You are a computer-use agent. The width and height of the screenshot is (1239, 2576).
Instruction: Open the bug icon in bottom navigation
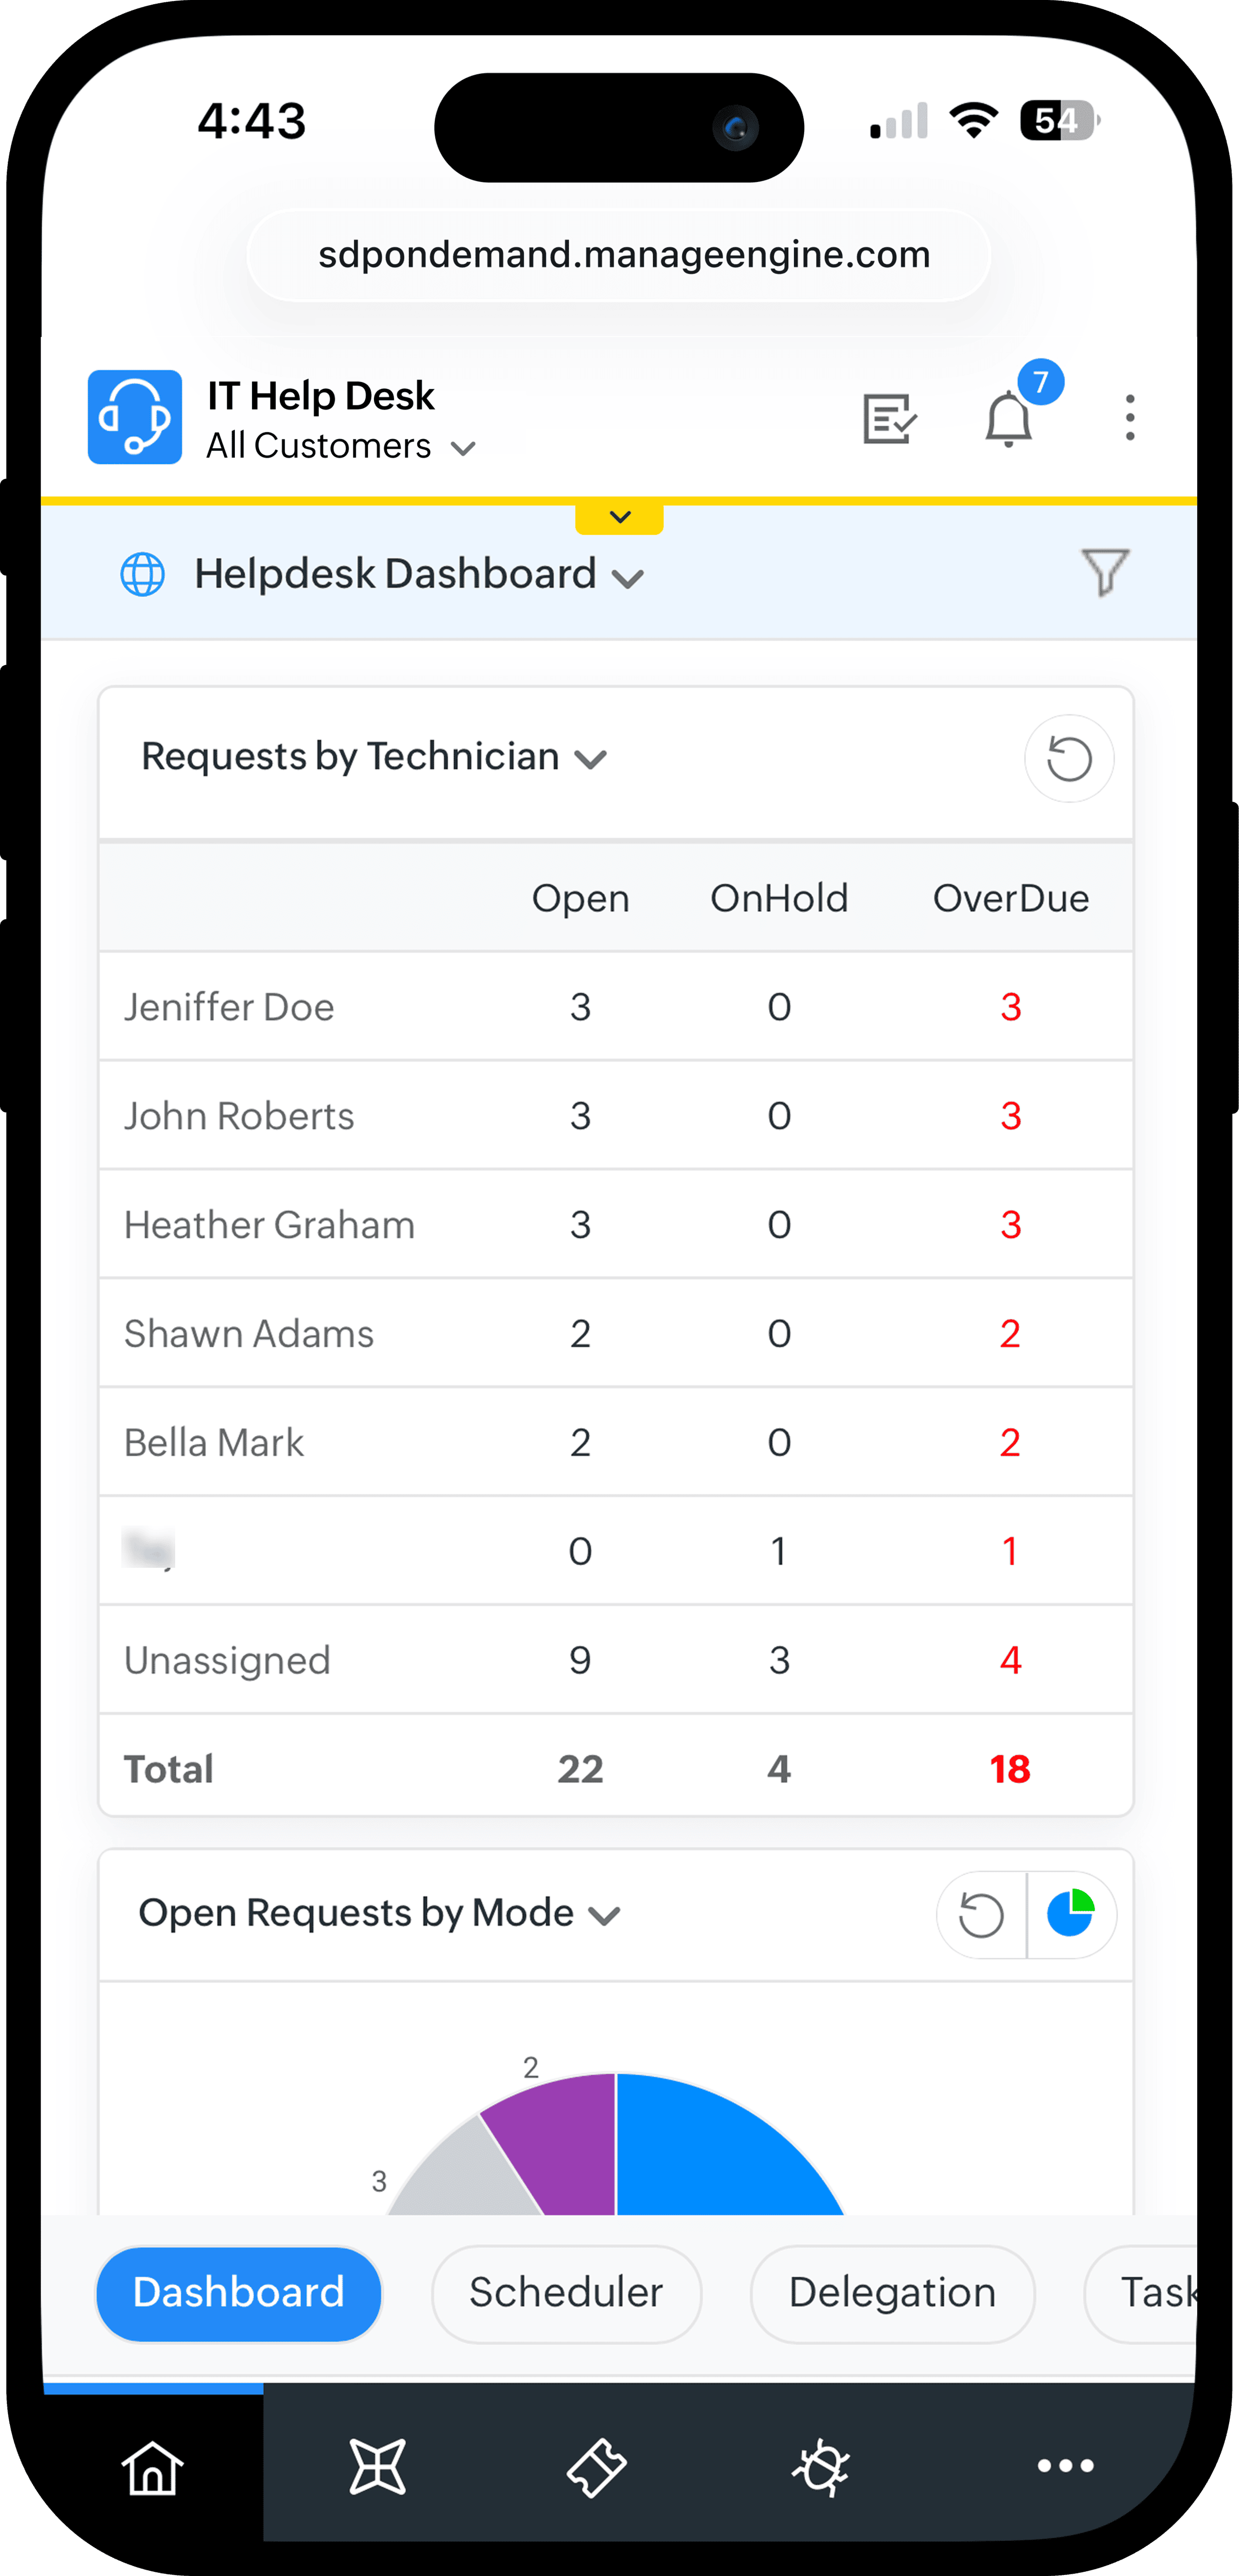821,2467
